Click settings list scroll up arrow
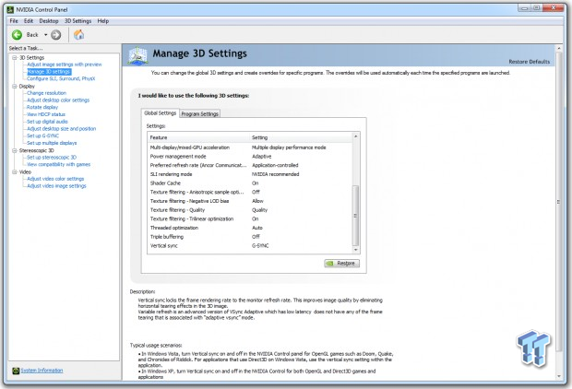Screen dimensions: 572x389 pos(356,136)
